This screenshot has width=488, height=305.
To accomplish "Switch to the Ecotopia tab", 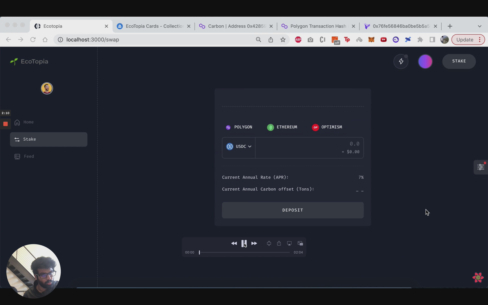I will tap(71, 26).
